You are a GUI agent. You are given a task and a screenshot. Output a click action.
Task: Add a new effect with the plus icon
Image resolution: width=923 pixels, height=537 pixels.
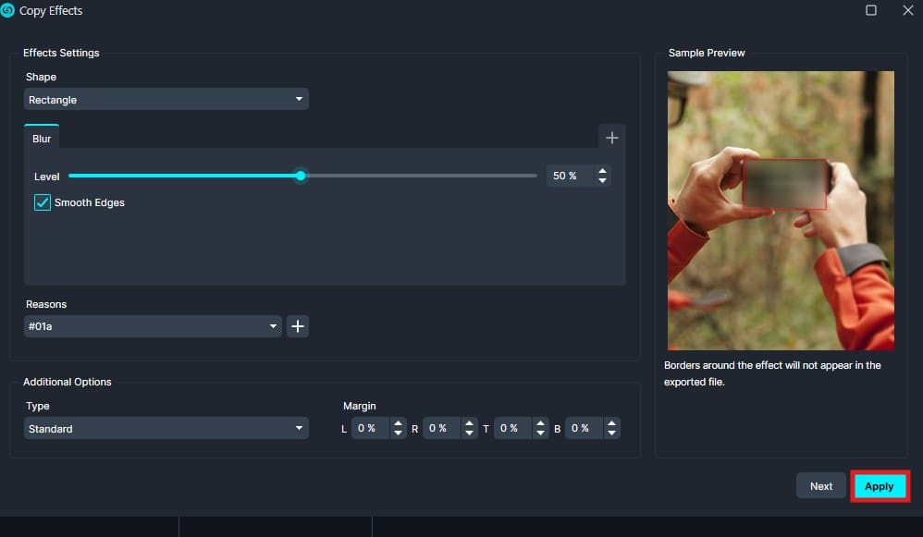[611, 137]
